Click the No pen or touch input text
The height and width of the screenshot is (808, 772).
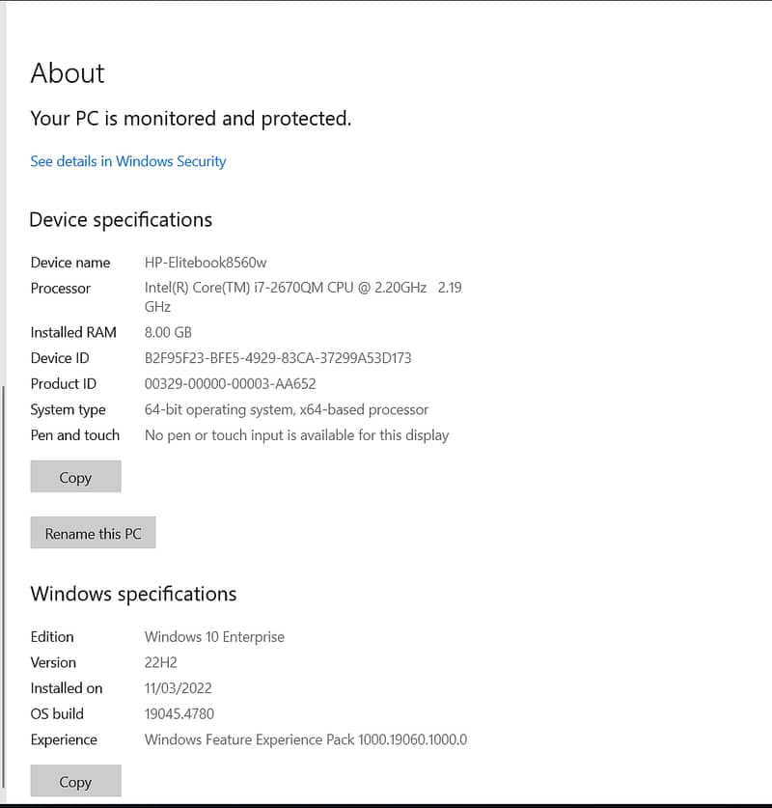(x=296, y=435)
